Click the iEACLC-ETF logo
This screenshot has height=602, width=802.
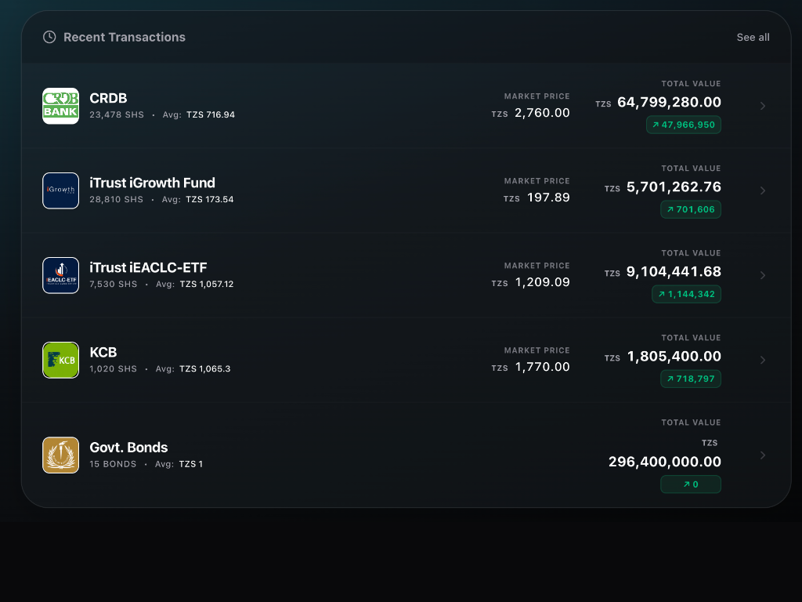(60, 275)
